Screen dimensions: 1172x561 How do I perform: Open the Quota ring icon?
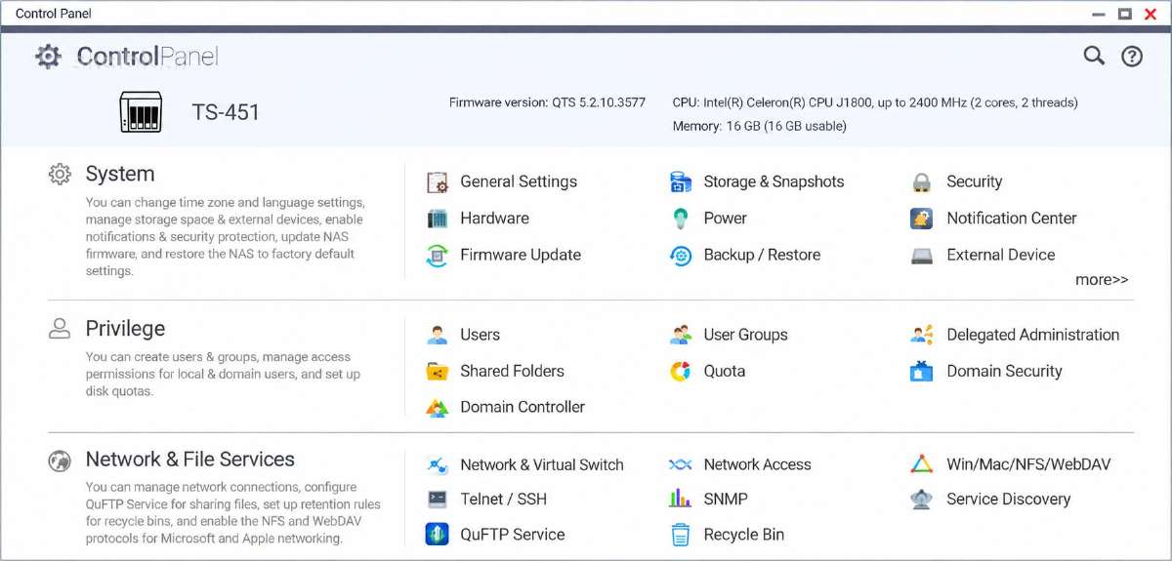click(681, 372)
